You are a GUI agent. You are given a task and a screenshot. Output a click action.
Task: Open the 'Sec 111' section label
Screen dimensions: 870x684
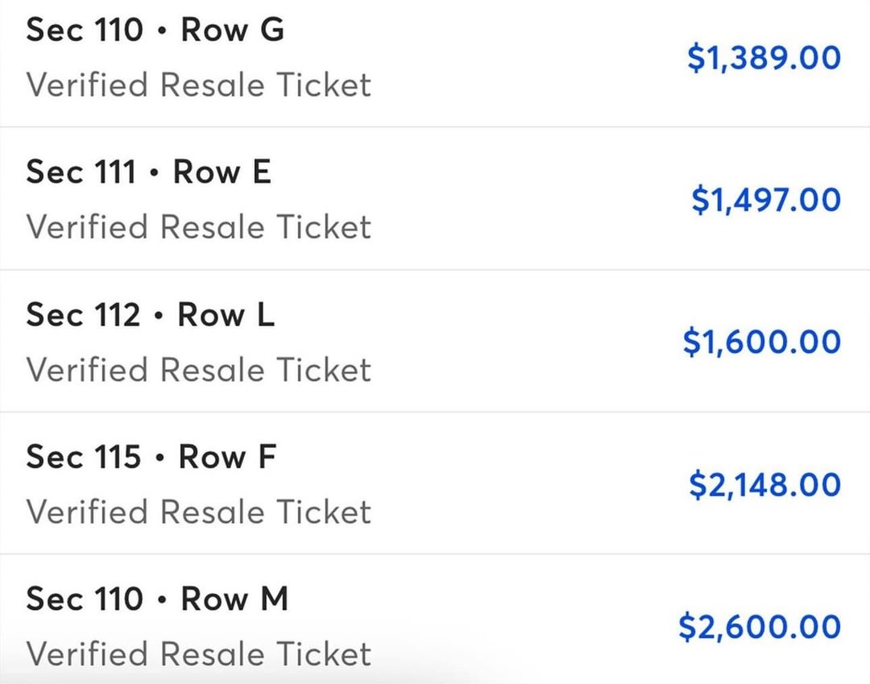81,172
